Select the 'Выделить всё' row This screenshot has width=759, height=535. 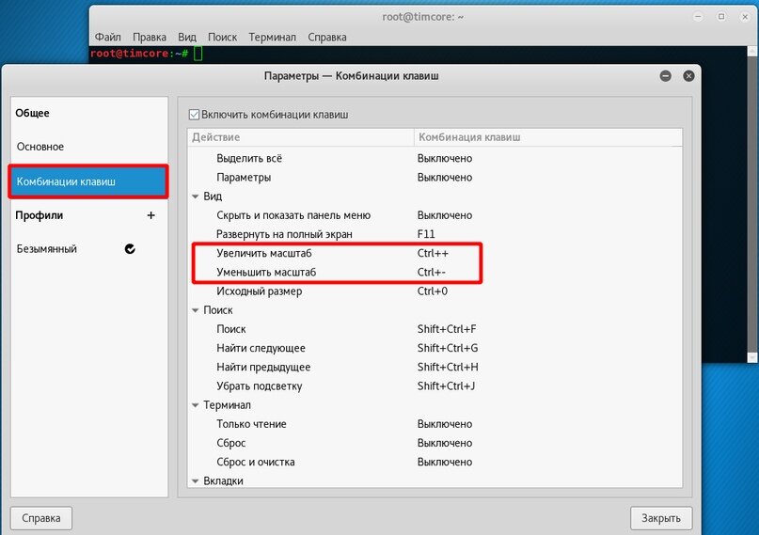point(435,158)
